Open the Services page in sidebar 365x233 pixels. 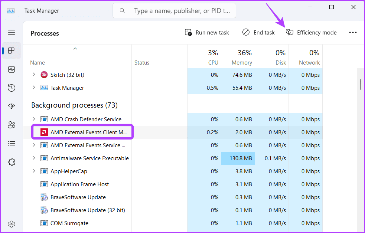12,162
